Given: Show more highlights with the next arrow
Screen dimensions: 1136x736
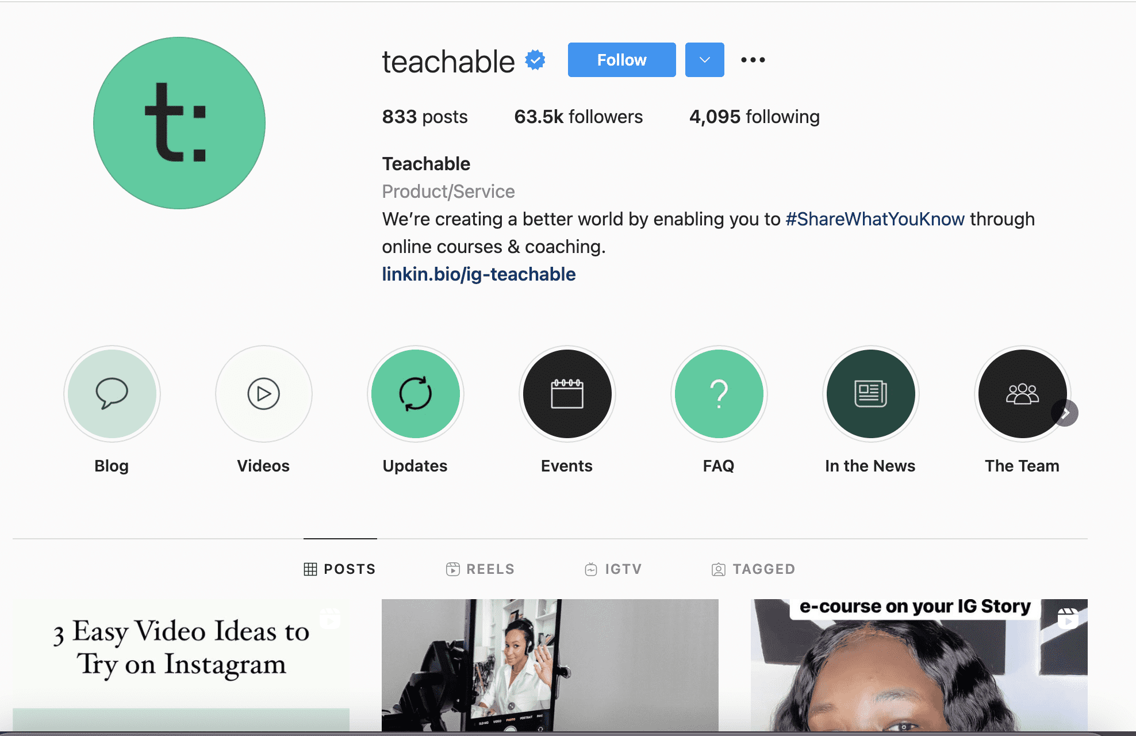Looking at the screenshot, I should click(1065, 413).
